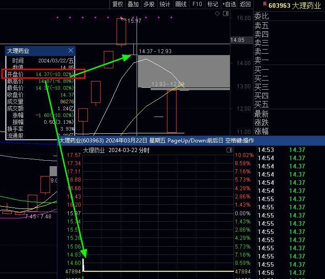Image resolution: width=325 pixels, height=279 pixels.
Task: Open the 统计 statistics tool
Action: [165, 4]
